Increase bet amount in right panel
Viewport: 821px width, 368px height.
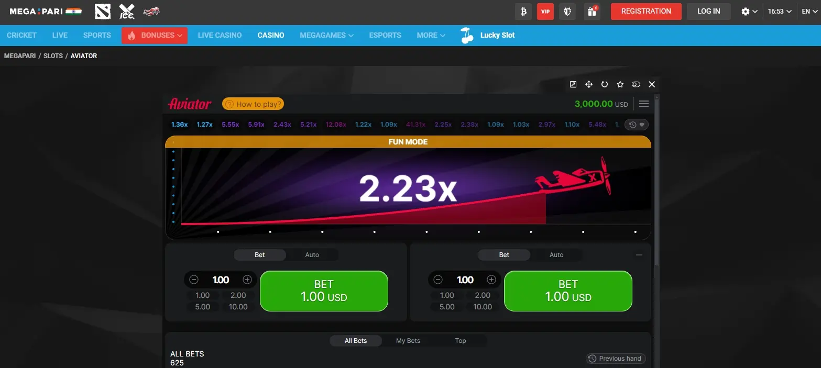(491, 280)
